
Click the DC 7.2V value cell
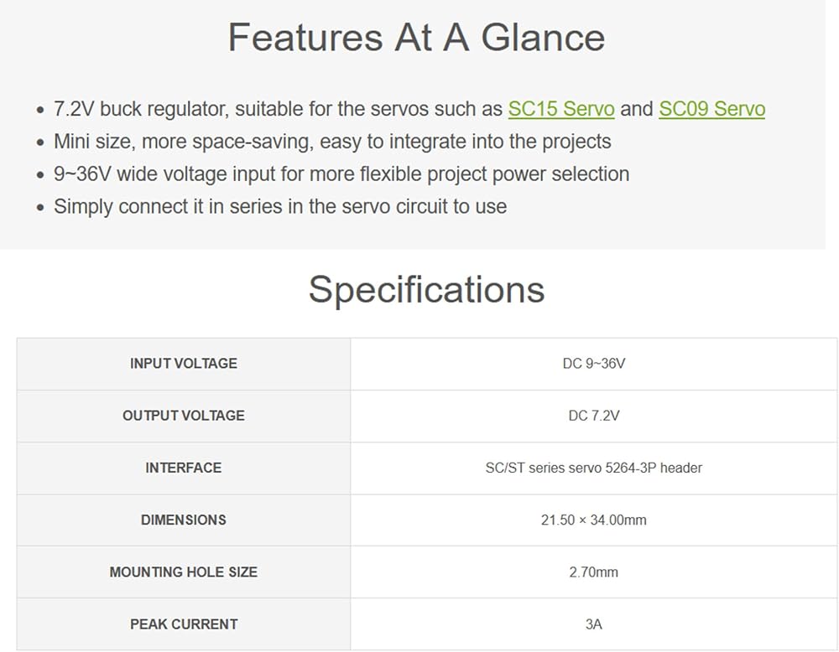[594, 416]
